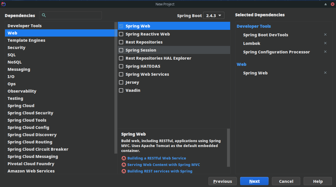Click Web heading in Selected Dependencies
This screenshot has height=187, width=336.
point(241,64)
